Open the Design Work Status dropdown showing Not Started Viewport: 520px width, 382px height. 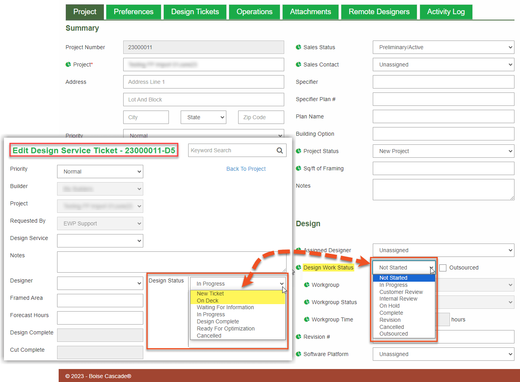click(x=404, y=268)
